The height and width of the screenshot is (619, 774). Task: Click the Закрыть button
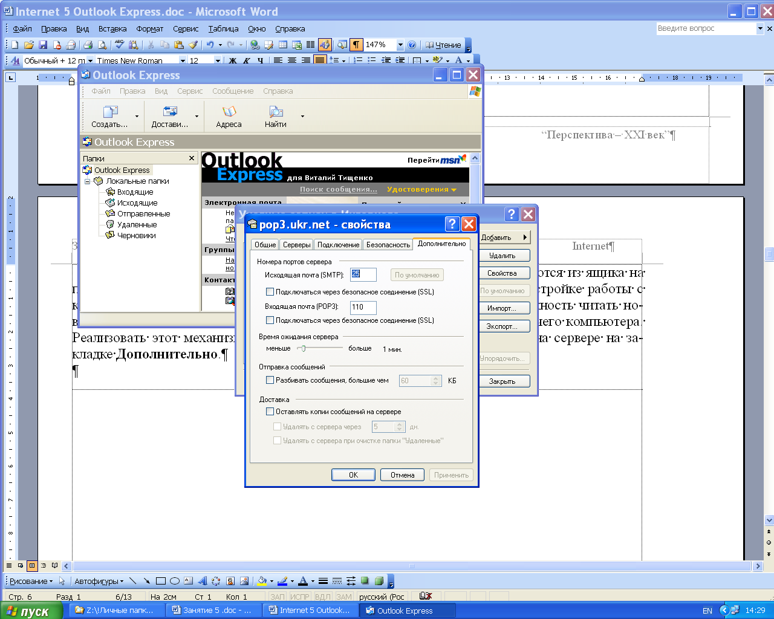502,381
